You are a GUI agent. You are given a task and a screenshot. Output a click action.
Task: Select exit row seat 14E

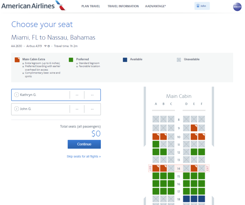click(194, 168)
